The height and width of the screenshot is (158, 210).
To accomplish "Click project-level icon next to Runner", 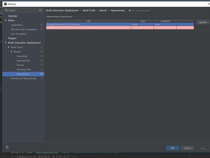I will [x=42, y=65].
